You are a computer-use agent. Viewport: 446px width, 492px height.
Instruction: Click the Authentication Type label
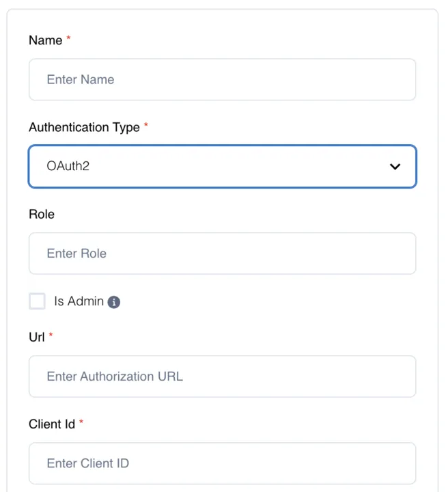[85, 127]
